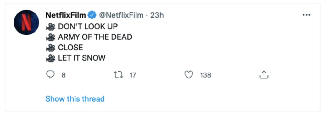Click the camera emoji beside LET IT SNOW
The height and width of the screenshot is (116, 322).
51,58
